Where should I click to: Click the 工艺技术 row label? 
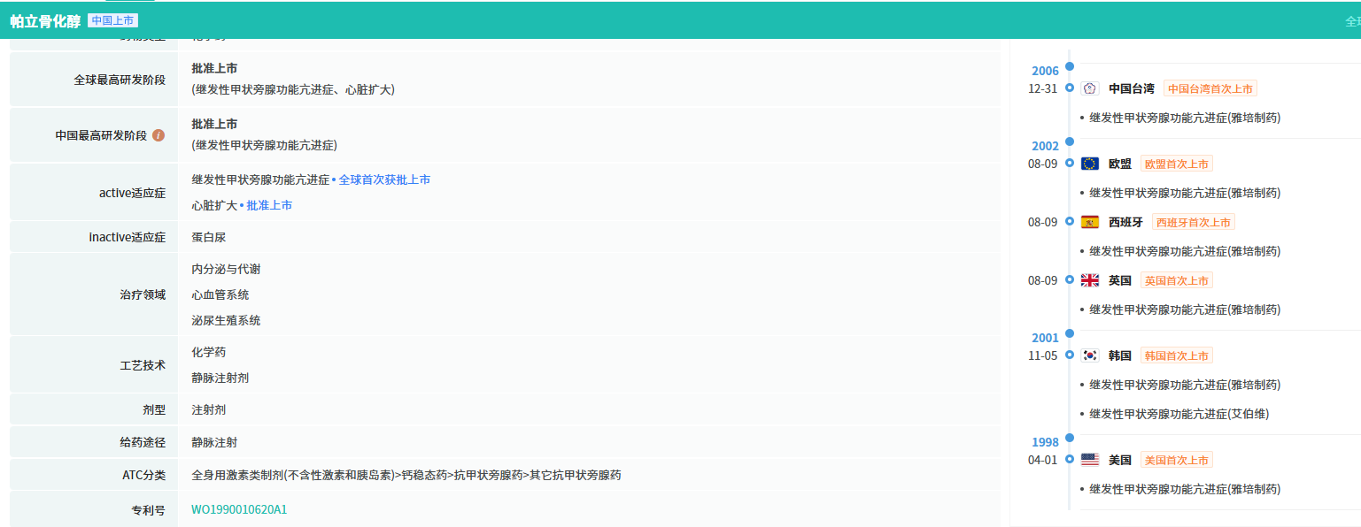[143, 364]
